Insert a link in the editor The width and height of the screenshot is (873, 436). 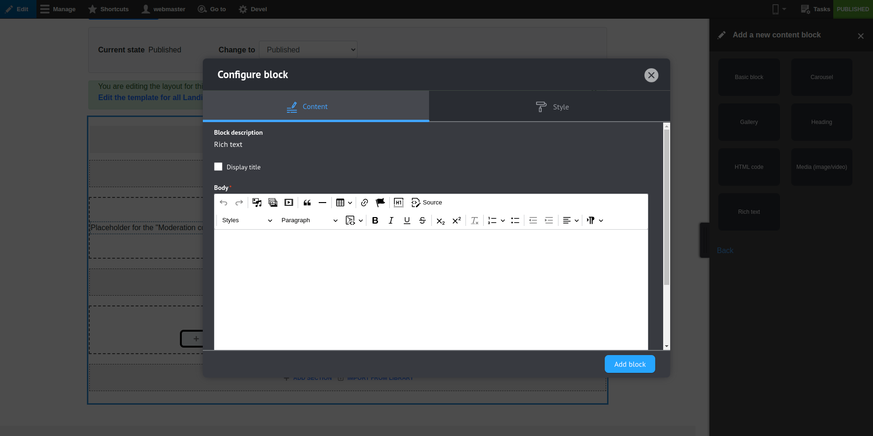tap(365, 203)
